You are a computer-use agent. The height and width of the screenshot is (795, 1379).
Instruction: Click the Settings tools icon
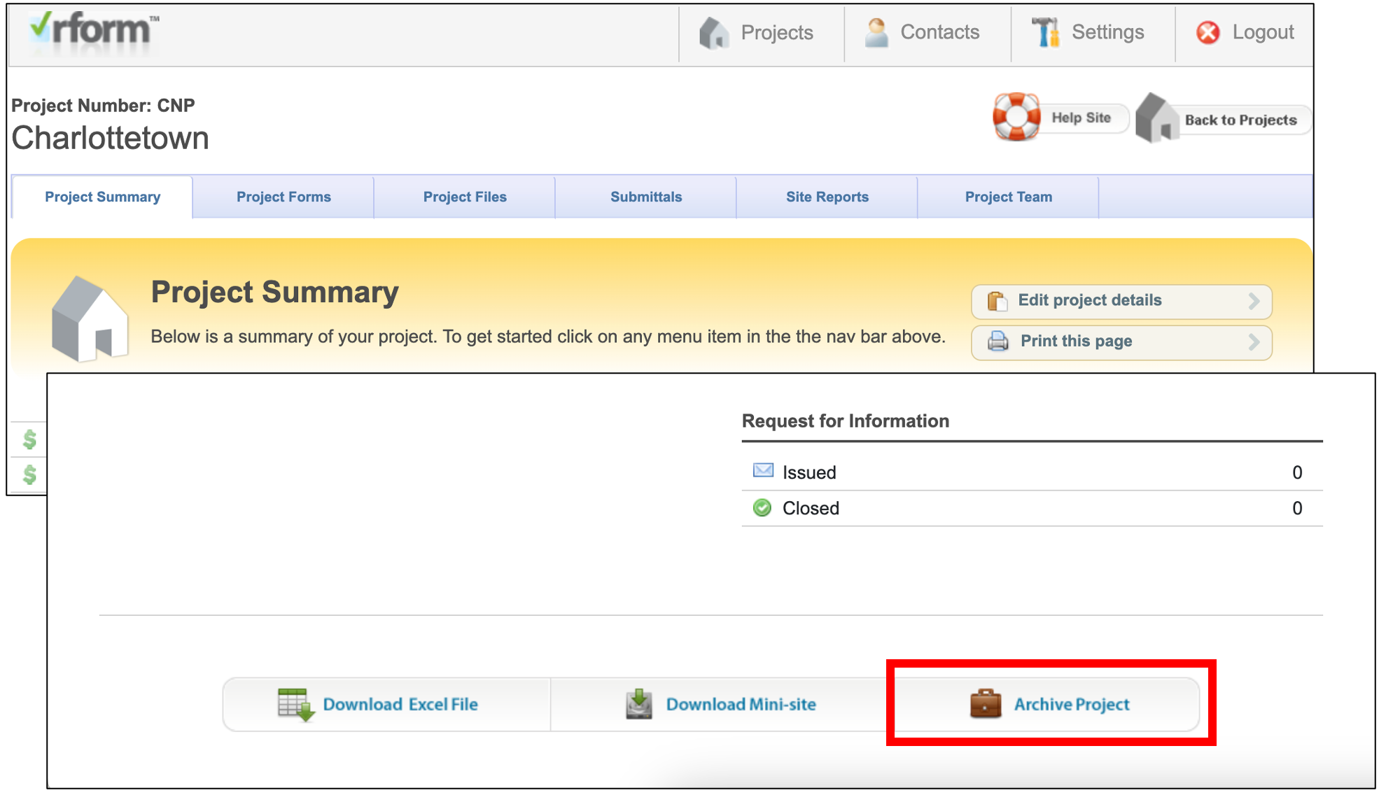(x=1046, y=32)
